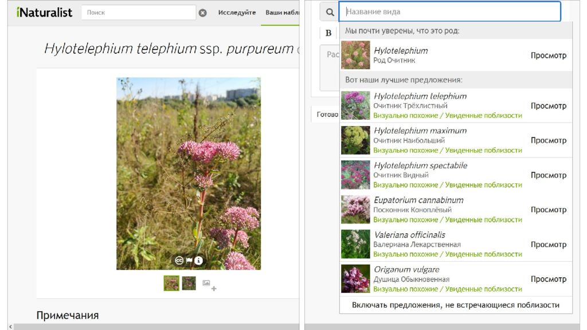Select the Hylotelephium genus suggestion

pyautogui.click(x=456, y=55)
